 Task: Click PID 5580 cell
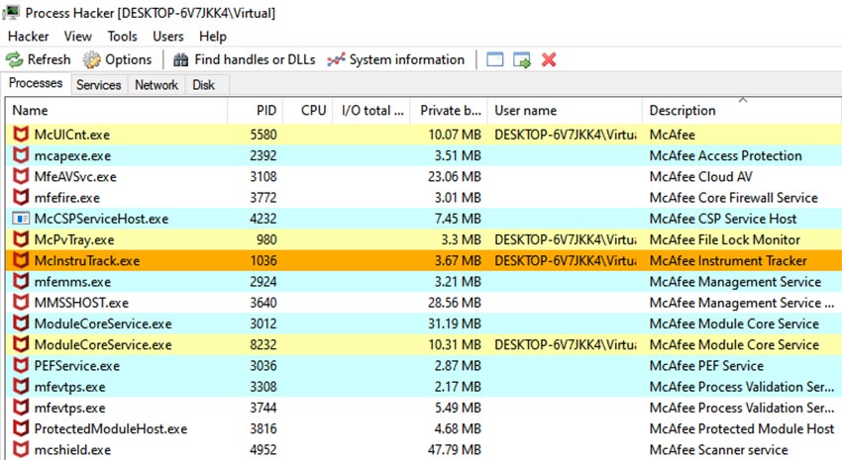click(263, 135)
